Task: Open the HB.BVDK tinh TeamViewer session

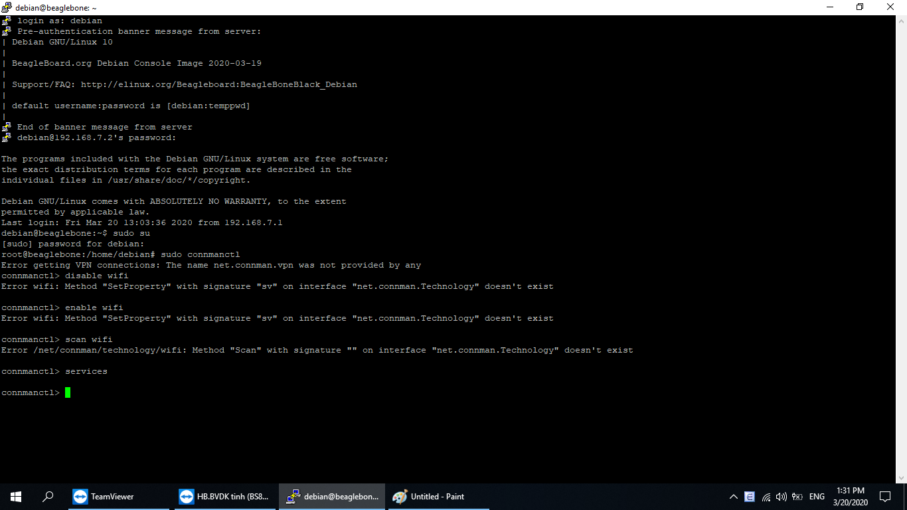Action: pyautogui.click(x=225, y=496)
